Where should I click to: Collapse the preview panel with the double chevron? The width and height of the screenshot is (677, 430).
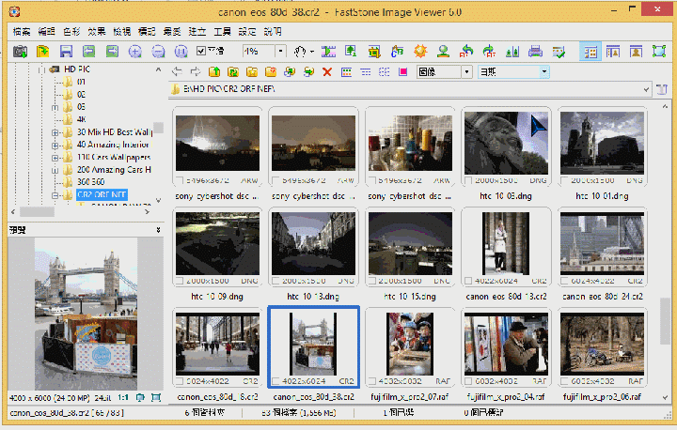pyautogui.click(x=159, y=230)
